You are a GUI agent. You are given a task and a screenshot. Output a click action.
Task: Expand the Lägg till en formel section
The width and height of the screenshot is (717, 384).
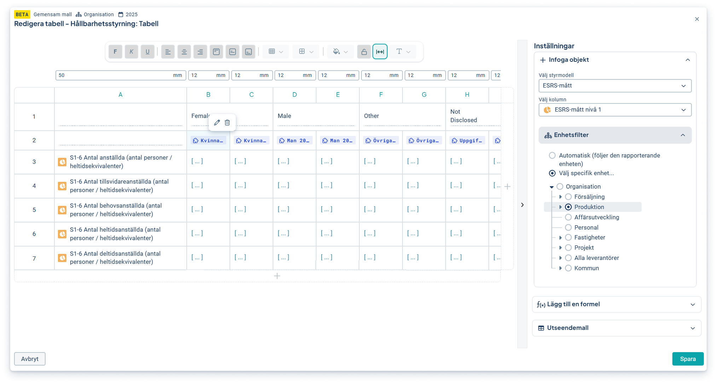[616, 304]
